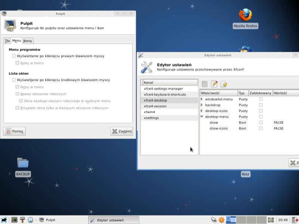Launch terminal from the bottom panel
Viewport: 299px width, 224px height.
click(14, 220)
